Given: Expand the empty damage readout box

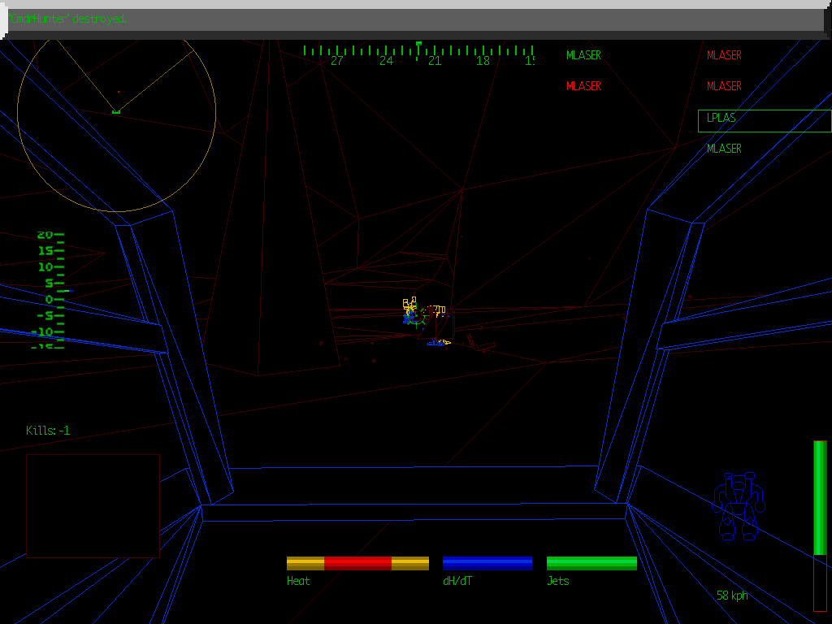Looking at the screenshot, I should (93, 504).
